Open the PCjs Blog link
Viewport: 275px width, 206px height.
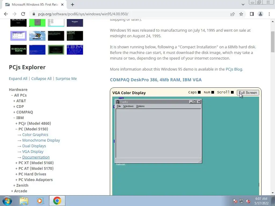[234, 69]
